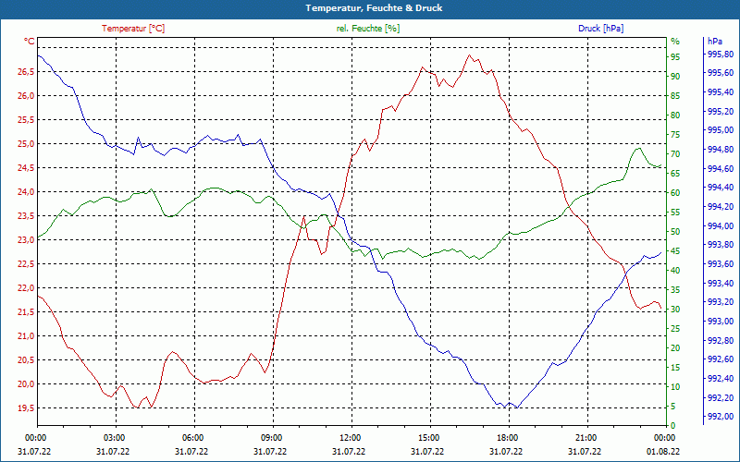Click the "993,20" pressure axis value
Viewport: 740px width, 462px height.
click(x=721, y=302)
